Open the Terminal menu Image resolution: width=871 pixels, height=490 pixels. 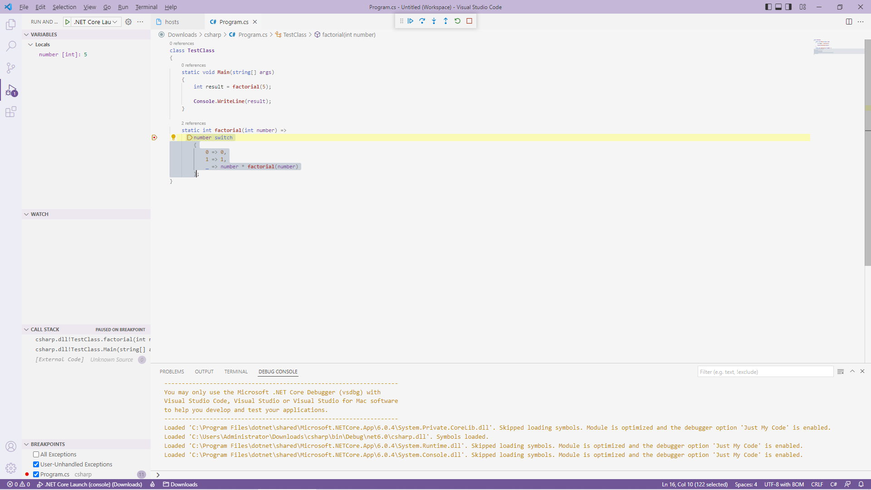click(x=146, y=7)
